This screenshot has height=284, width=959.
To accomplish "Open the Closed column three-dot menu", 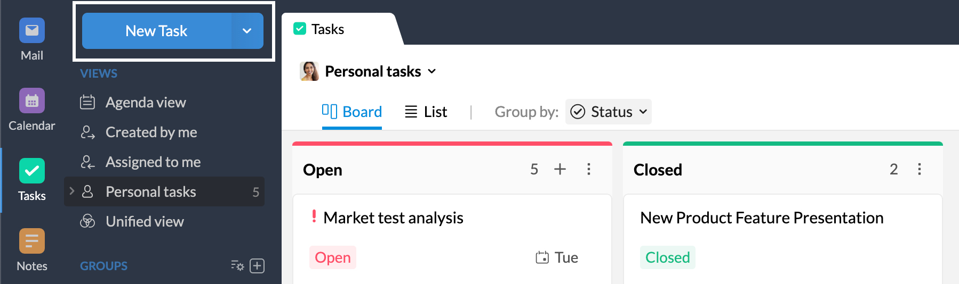I will [920, 169].
